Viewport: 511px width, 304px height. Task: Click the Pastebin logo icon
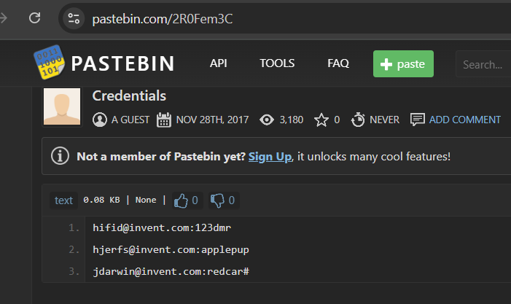coord(50,62)
